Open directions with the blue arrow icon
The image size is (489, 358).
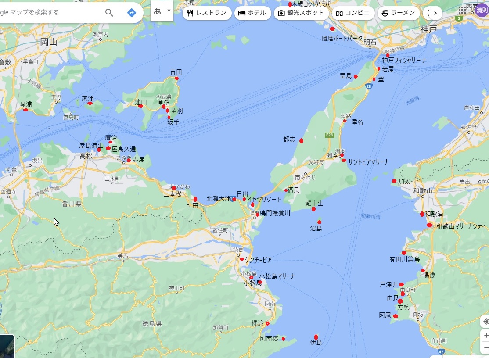point(131,12)
